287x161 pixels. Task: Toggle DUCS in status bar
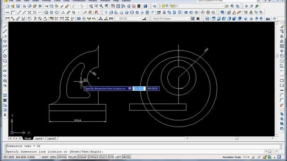[104, 157]
